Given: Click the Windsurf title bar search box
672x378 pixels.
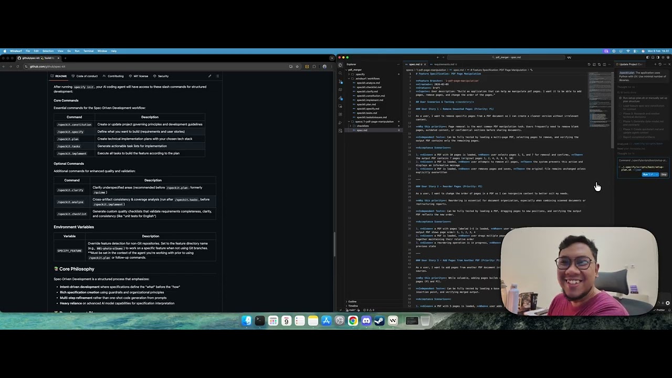Looking at the screenshot, I should (x=506, y=57).
